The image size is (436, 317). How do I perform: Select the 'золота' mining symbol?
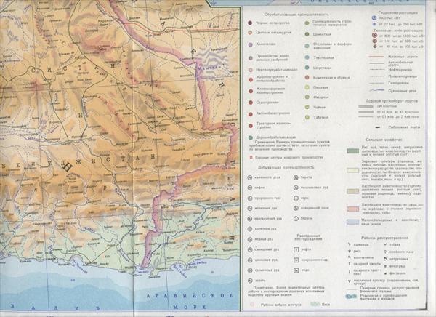pyautogui.click(x=250, y=281)
